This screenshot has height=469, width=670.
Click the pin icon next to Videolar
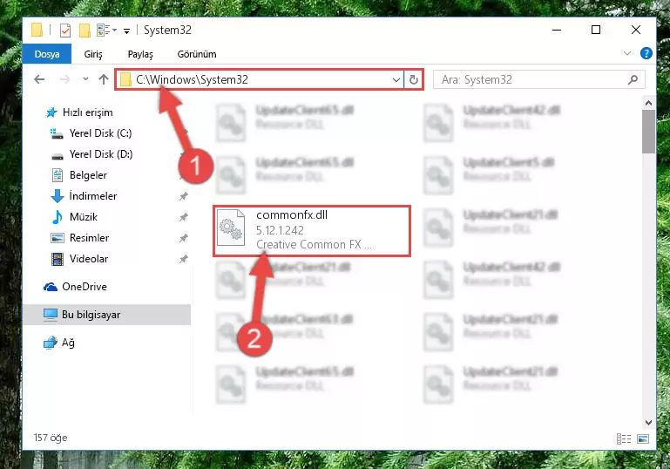pyautogui.click(x=183, y=259)
